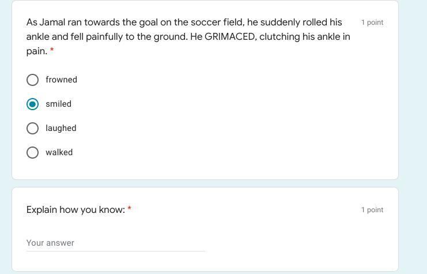Choose the "laughed" radio option

point(33,128)
